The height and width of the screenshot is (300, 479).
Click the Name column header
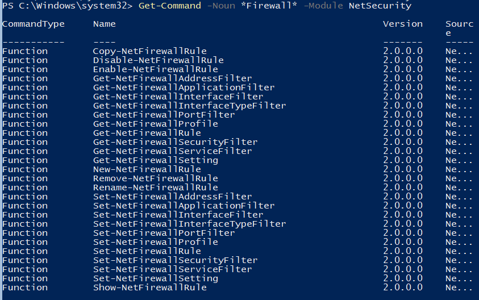[104, 24]
